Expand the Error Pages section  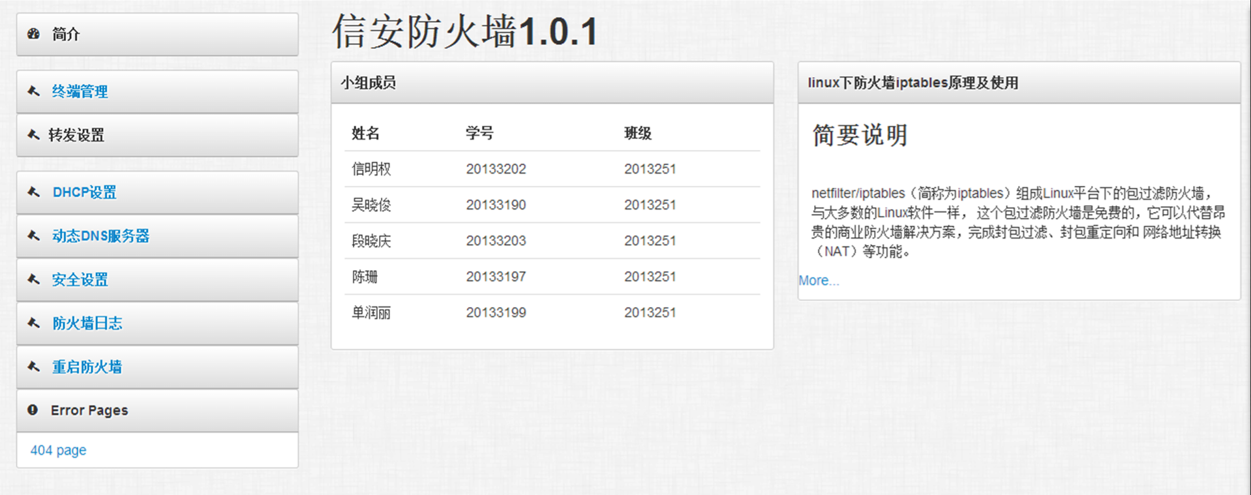click(x=157, y=410)
